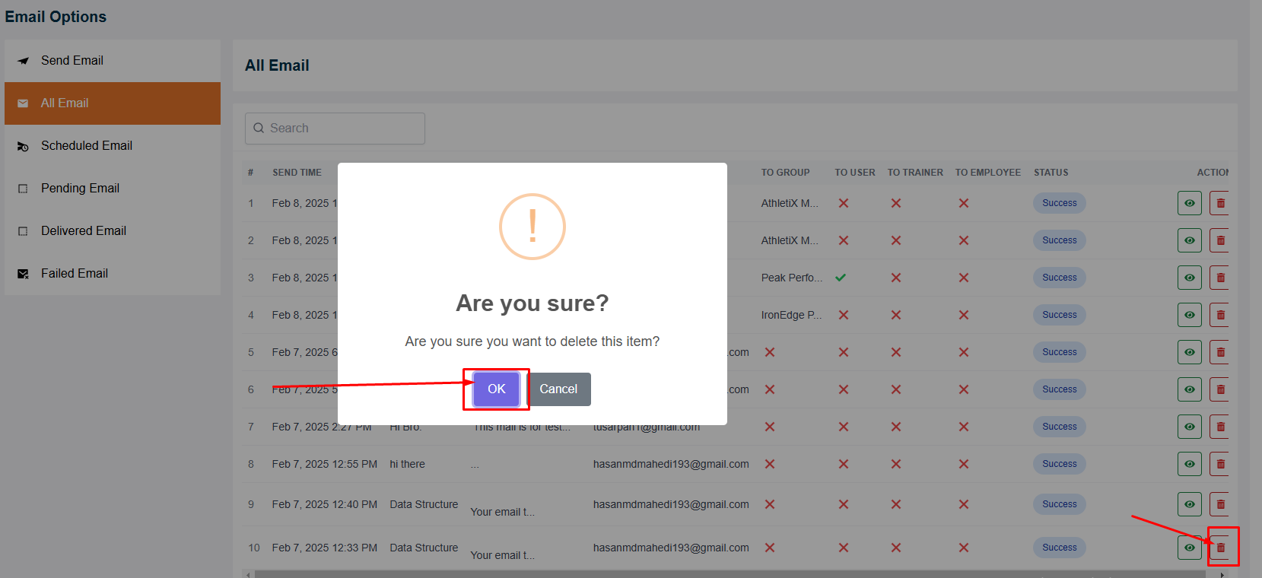Viewport: 1262px width, 578px height.
Task: Click trash icon for row 10 email
Action: click(x=1220, y=548)
